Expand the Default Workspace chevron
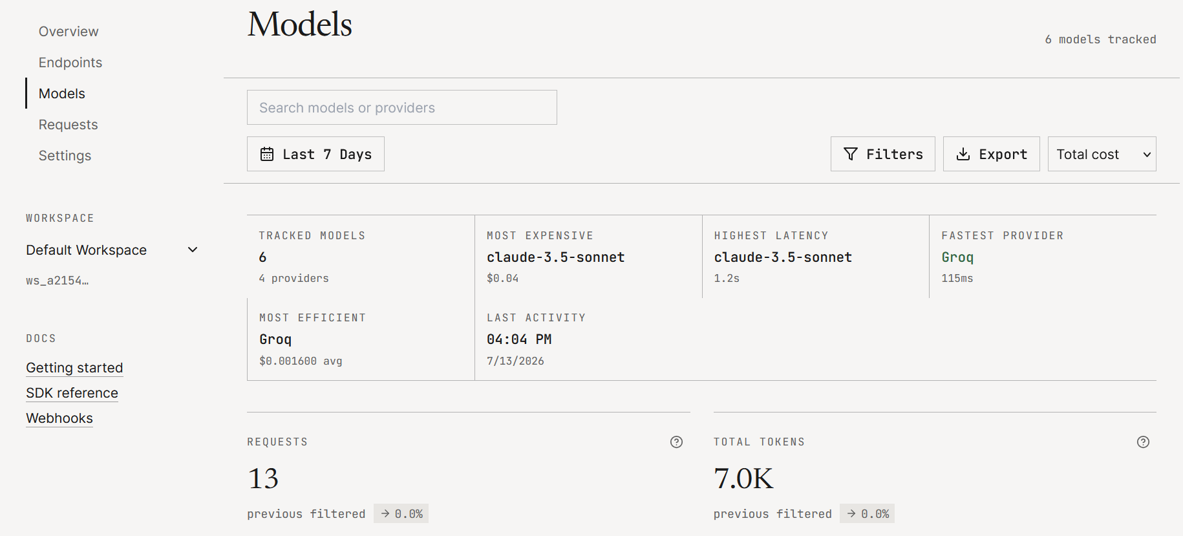 click(193, 250)
